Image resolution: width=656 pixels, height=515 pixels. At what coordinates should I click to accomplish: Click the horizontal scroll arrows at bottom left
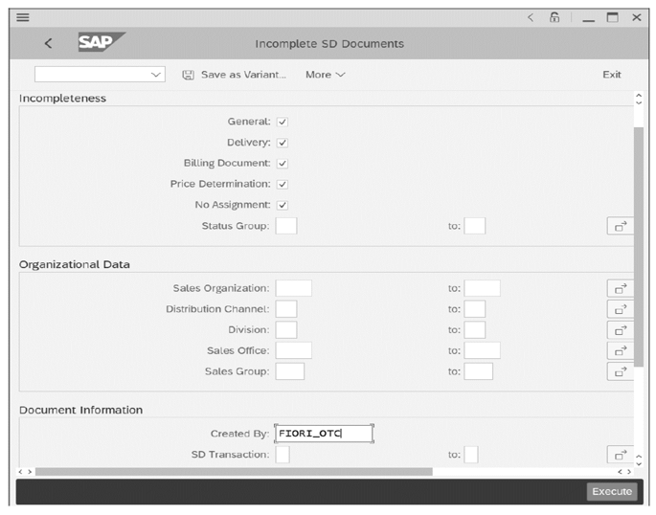pyautogui.click(x=25, y=472)
